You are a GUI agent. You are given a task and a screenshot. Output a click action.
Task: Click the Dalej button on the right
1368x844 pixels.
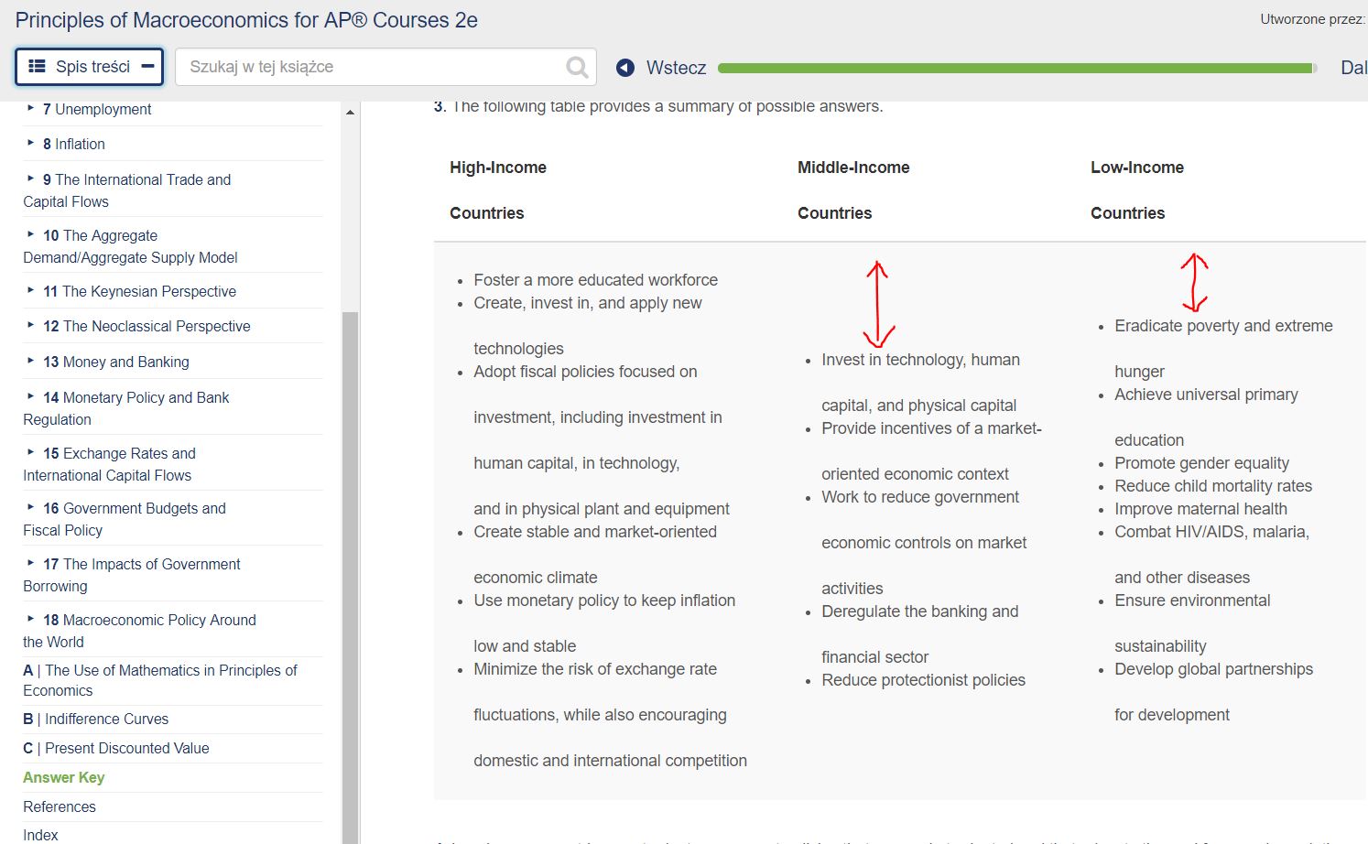coord(1352,67)
